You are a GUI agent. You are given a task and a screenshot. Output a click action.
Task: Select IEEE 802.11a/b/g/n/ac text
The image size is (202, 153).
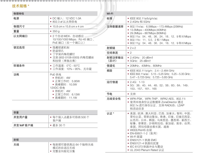(x=144, y=18)
